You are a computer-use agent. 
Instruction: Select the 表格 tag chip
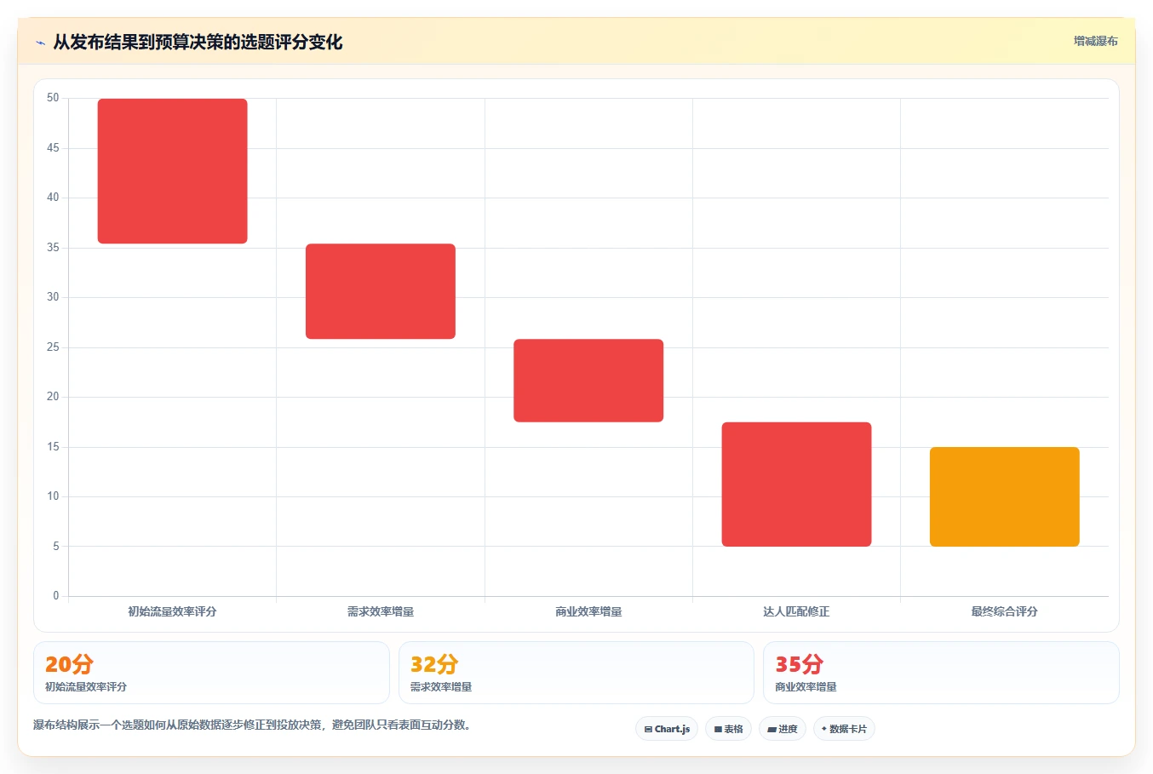728,729
